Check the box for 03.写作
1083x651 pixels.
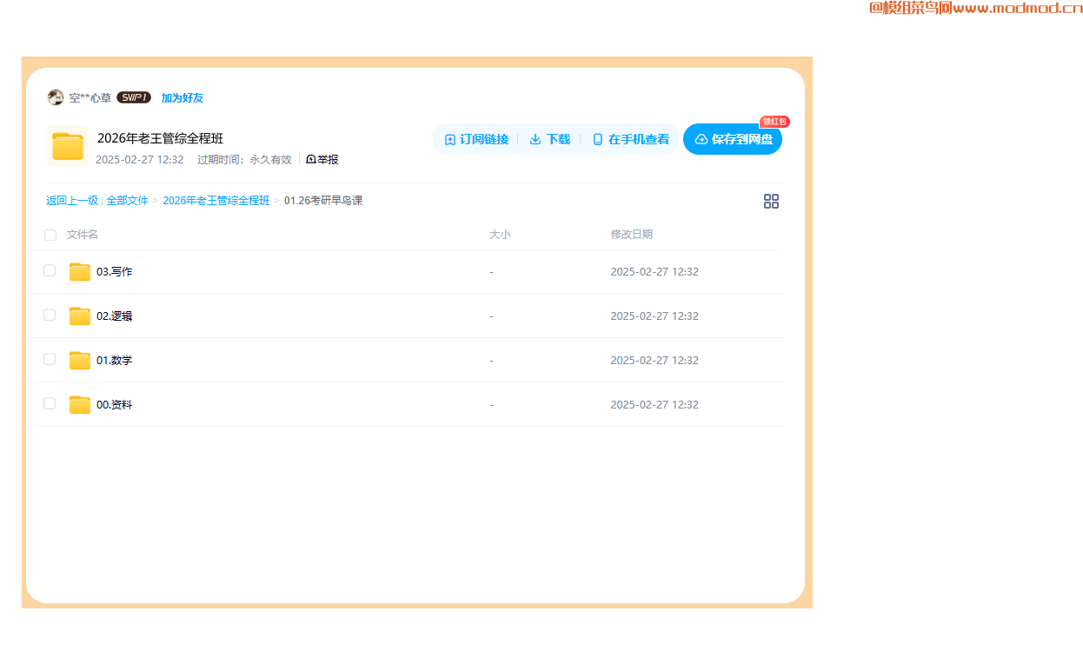[x=50, y=270]
